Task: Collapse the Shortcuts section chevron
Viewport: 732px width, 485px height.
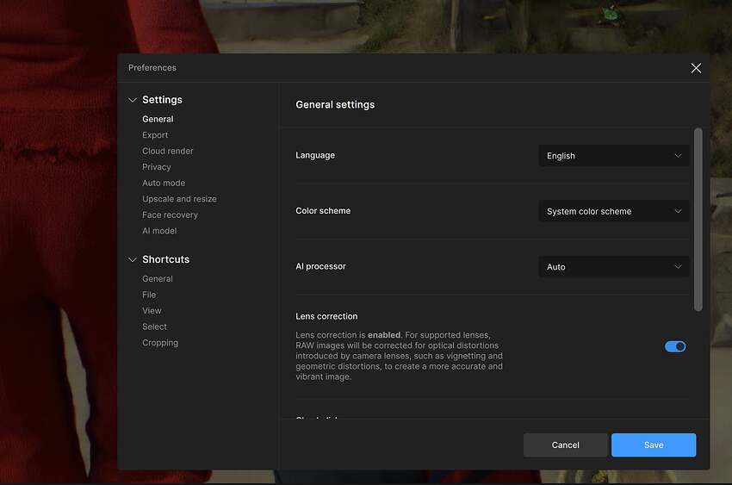Action: [133, 259]
